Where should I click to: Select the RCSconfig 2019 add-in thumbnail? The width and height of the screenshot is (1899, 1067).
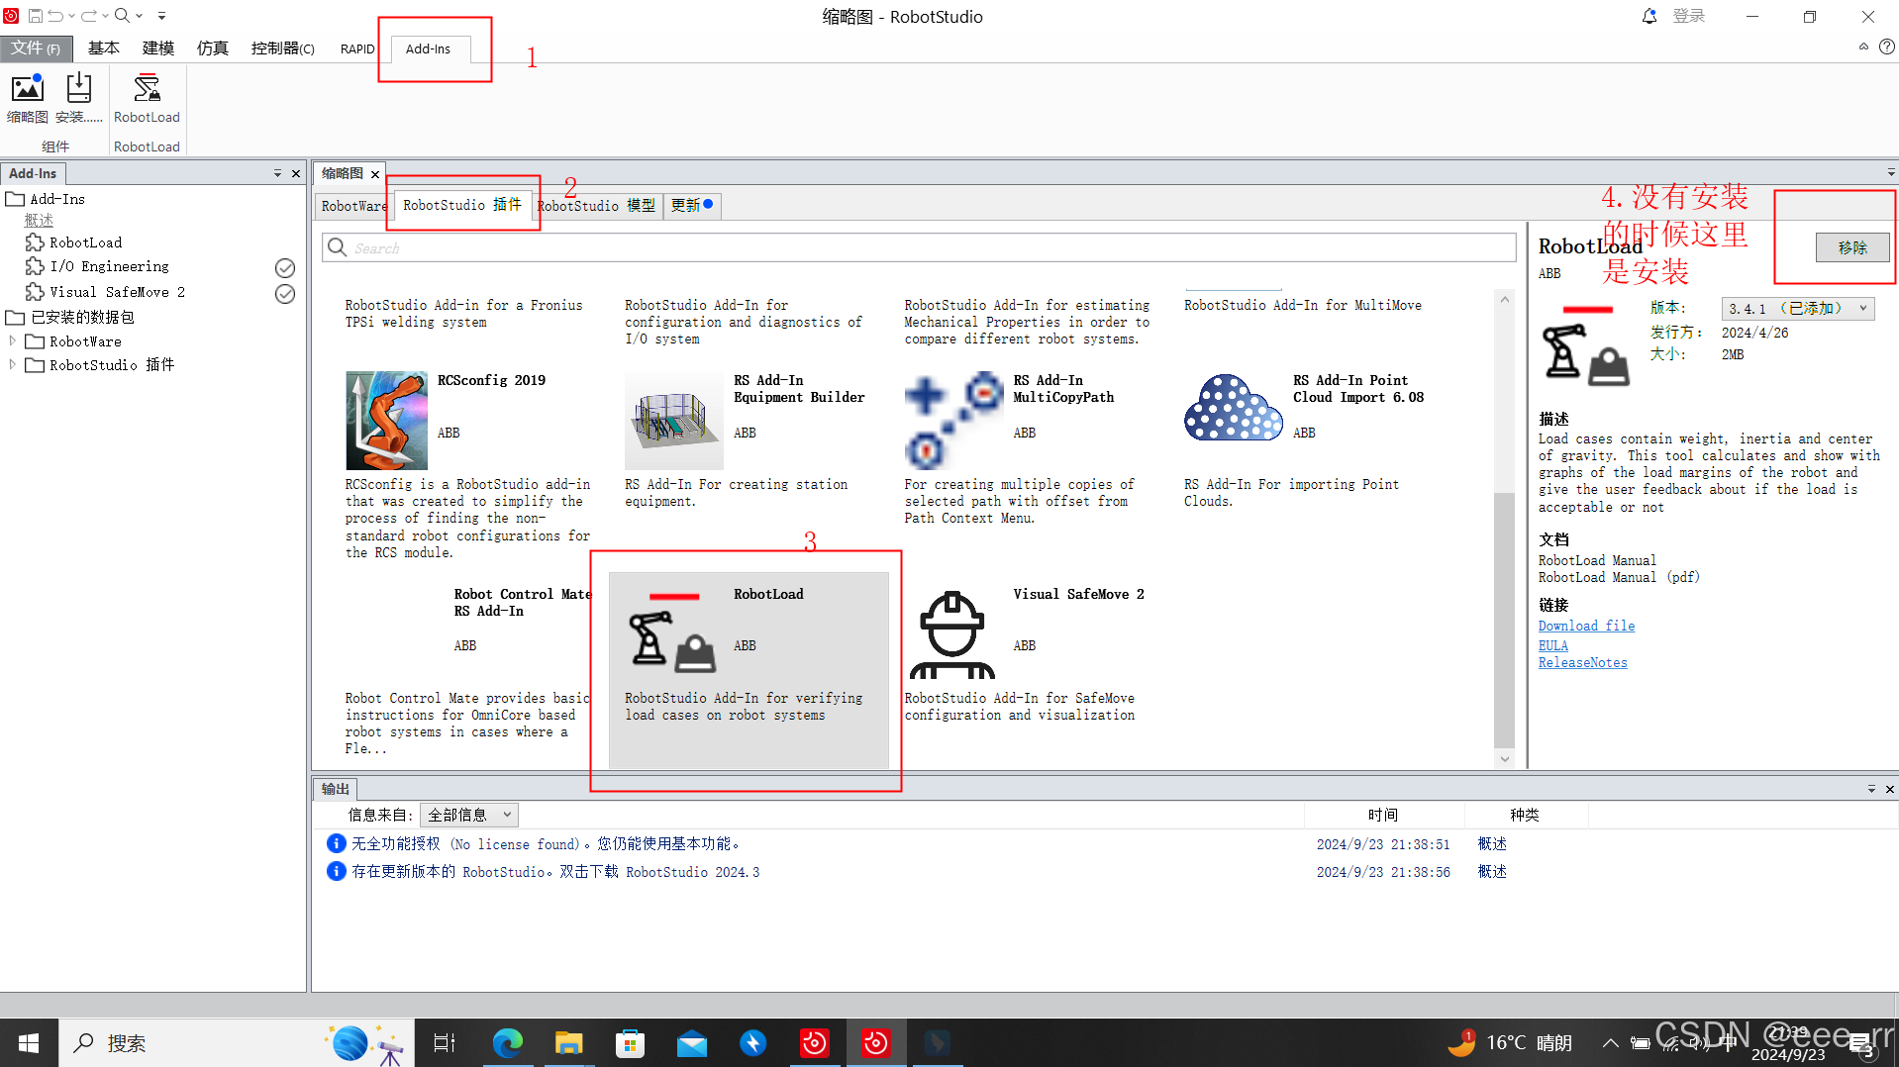tap(386, 421)
